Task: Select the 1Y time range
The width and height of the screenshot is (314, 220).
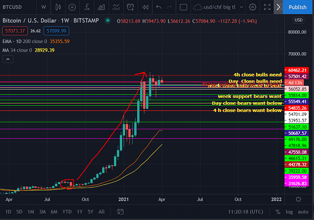Action: (80, 212)
